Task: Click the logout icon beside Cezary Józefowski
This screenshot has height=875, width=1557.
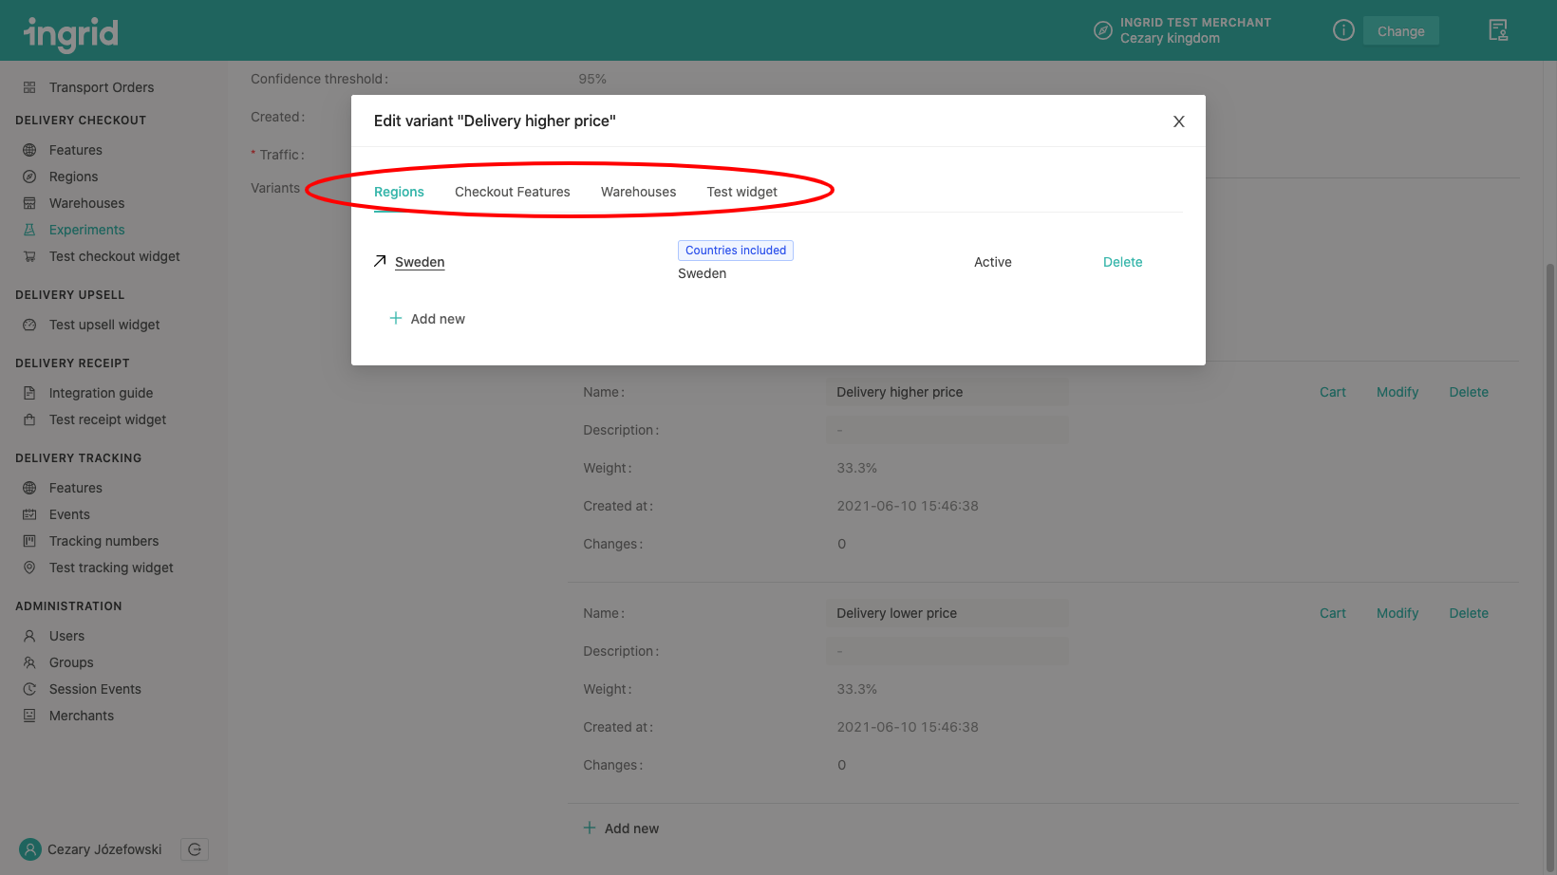Action: click(195, 849)
